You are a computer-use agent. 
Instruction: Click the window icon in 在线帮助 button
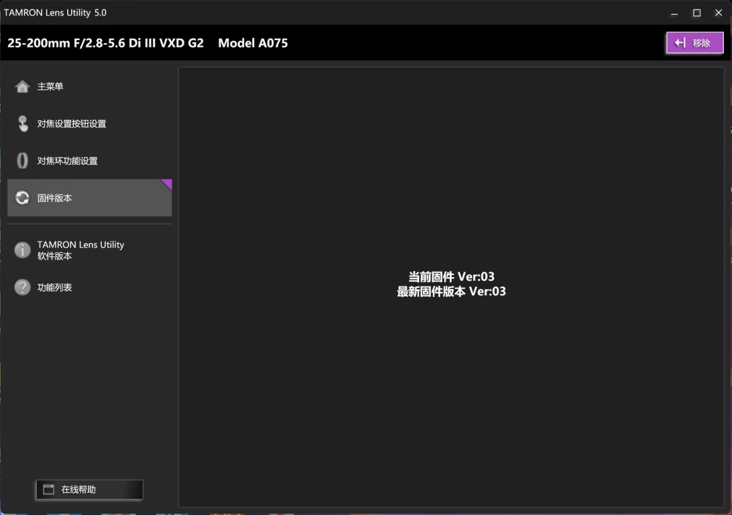coord(49,489)
